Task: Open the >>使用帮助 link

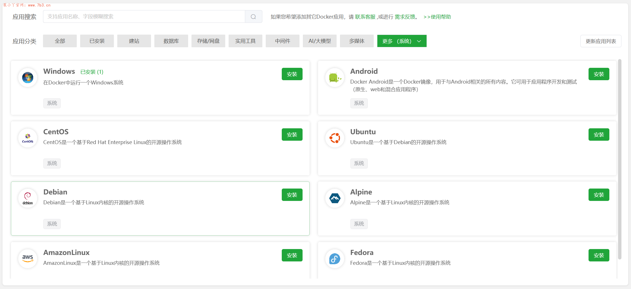Action: [x=437, y=17]
